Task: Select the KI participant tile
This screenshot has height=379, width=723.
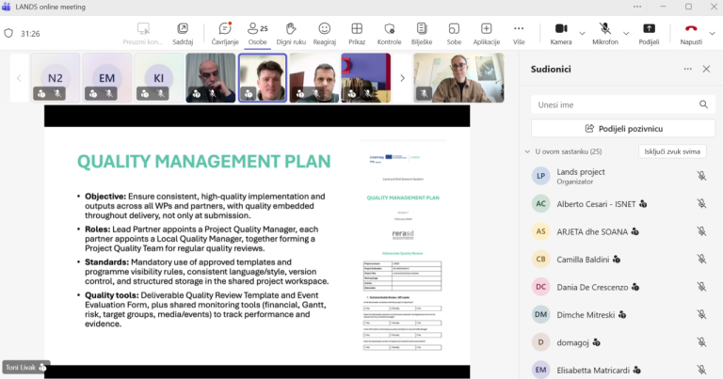Action: pyautogui.click(x=158, y=77)
